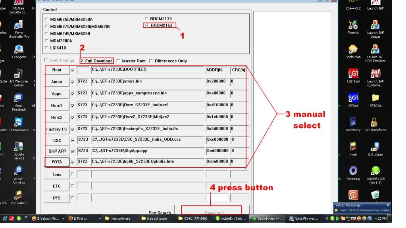
Task: Select MSM7200A radio option
Action: coord(46,40)
